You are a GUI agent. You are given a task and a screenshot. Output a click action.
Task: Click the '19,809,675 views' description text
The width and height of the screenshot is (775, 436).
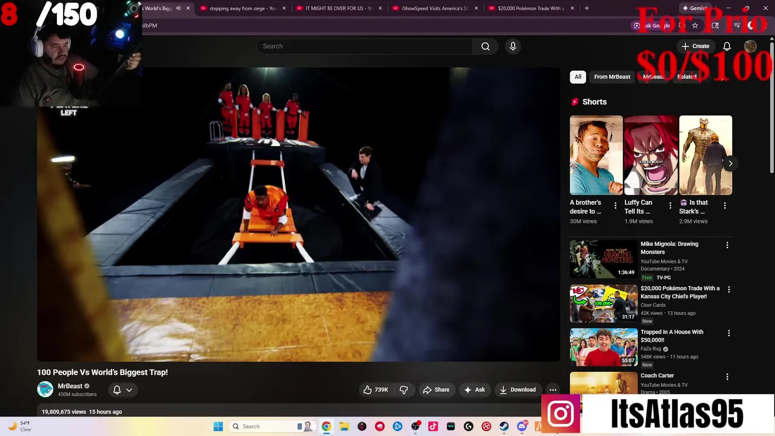(64, 412)
